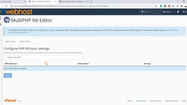Screen dimensions: 187x105
Task: Click the 'MultiPHP INI Editor' page title
Action: (x=32, y=20)
